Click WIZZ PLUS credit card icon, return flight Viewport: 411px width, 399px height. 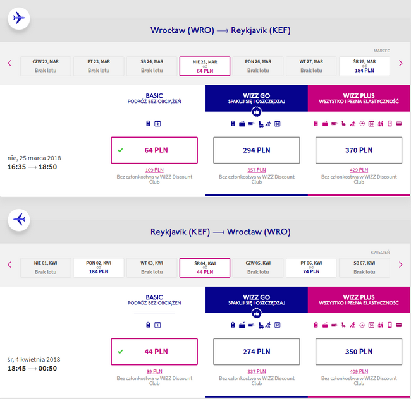point(399,325)
